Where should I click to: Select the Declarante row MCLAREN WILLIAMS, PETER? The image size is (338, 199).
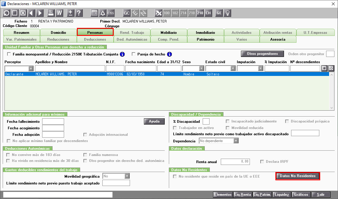167,74
